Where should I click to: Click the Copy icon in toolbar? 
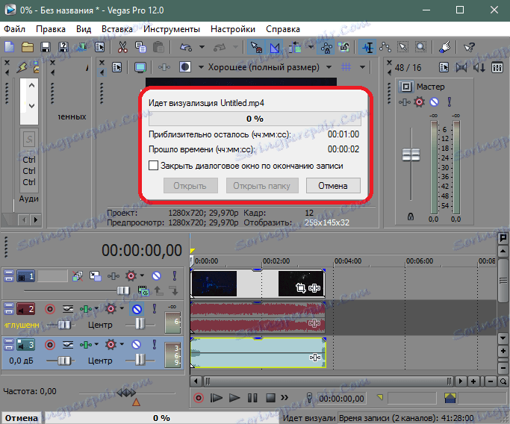tap(140, 48)
